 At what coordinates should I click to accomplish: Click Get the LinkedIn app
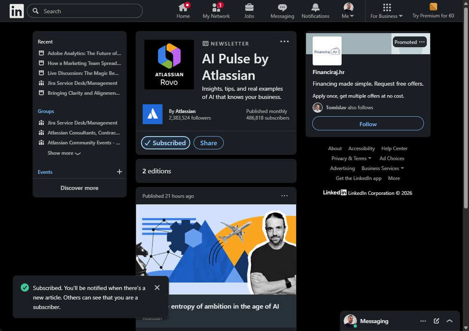click(x=358, y=178)
